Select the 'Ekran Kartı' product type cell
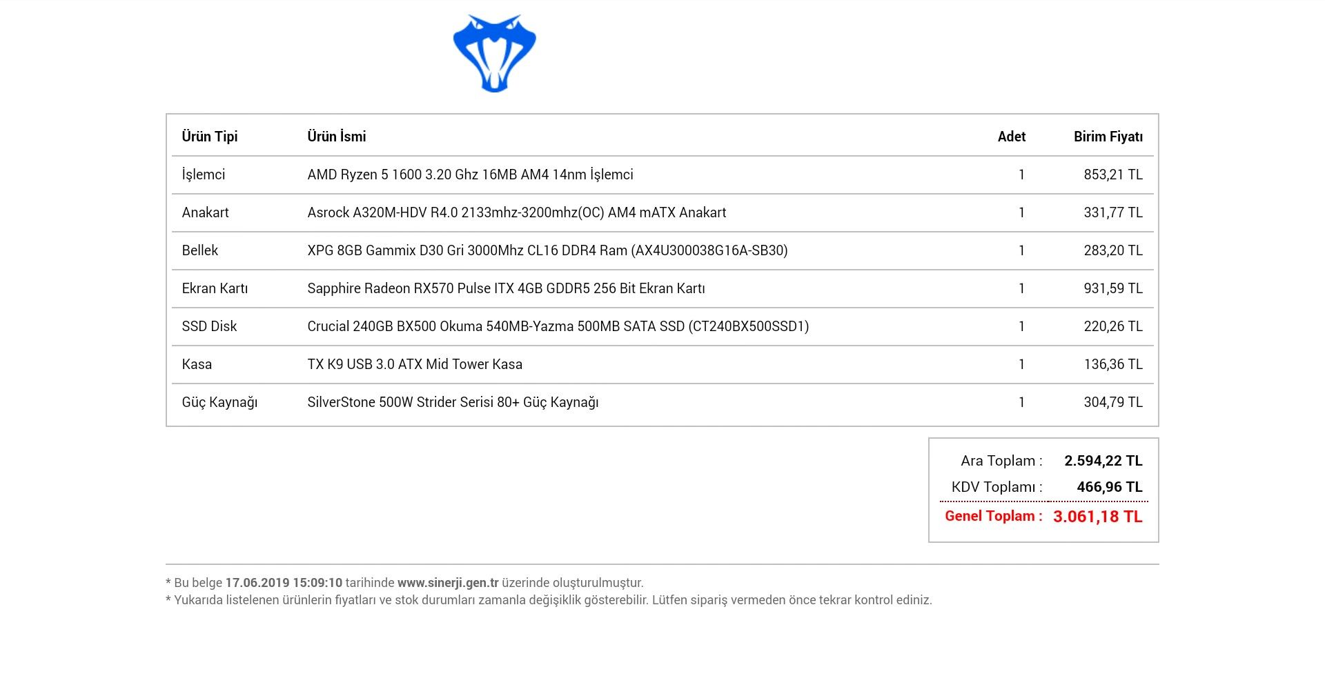This screenshot has width=1325, height=696. pyautogui.click(x=215, y=288)
